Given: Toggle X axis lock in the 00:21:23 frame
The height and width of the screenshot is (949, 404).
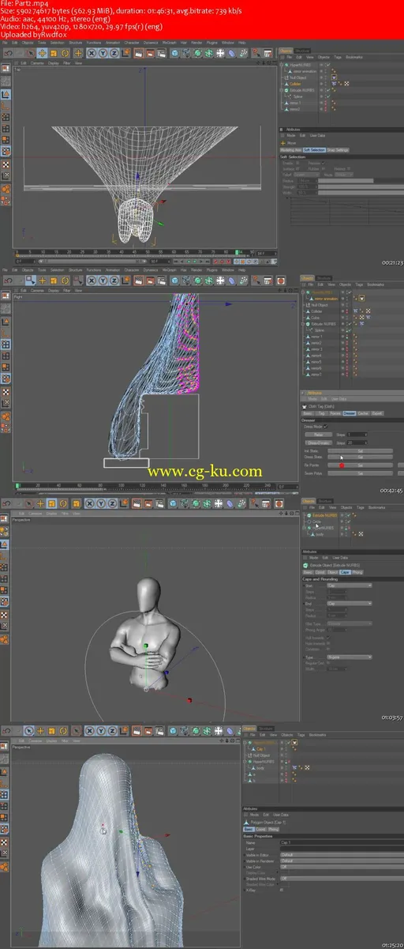Looking at the screenshot, I should [x=92, y=53].
